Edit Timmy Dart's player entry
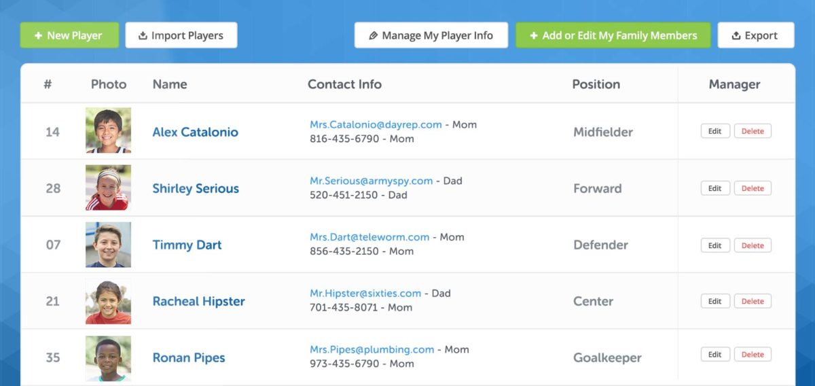The width and height of the screenshot is (815, 386). (x=715, y=245)
